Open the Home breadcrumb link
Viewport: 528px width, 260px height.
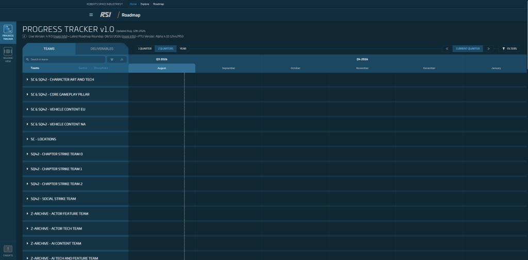coord(133,4)
